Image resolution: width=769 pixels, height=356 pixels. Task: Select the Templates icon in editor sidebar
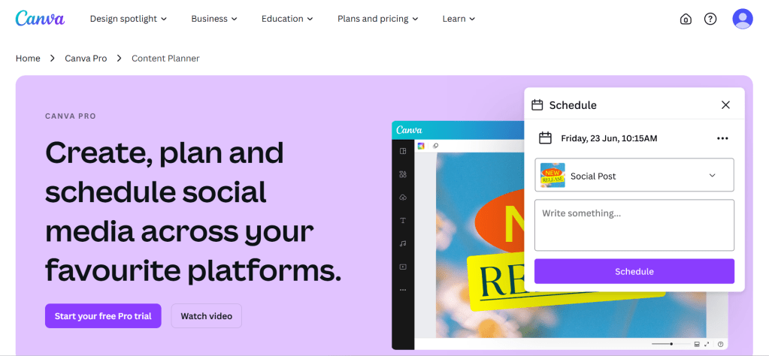403,151
